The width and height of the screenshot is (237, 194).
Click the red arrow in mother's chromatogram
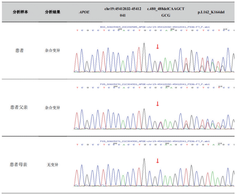157,161
